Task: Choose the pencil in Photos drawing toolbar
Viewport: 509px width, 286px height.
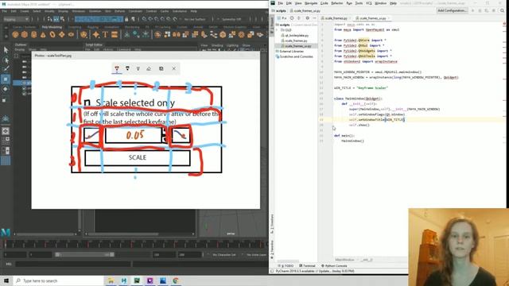Action: (x=127, y=69)
